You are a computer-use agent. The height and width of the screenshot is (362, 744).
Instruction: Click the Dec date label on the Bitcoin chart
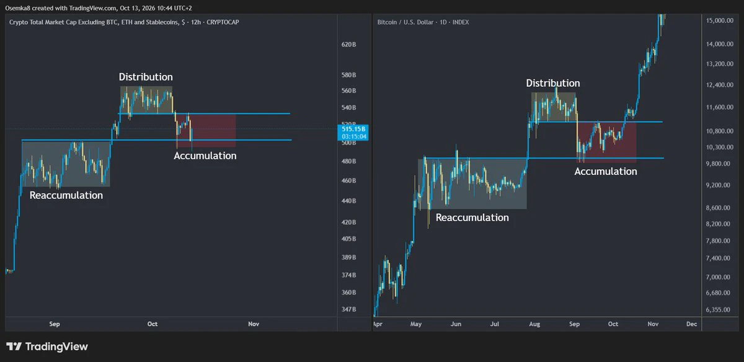692,324
